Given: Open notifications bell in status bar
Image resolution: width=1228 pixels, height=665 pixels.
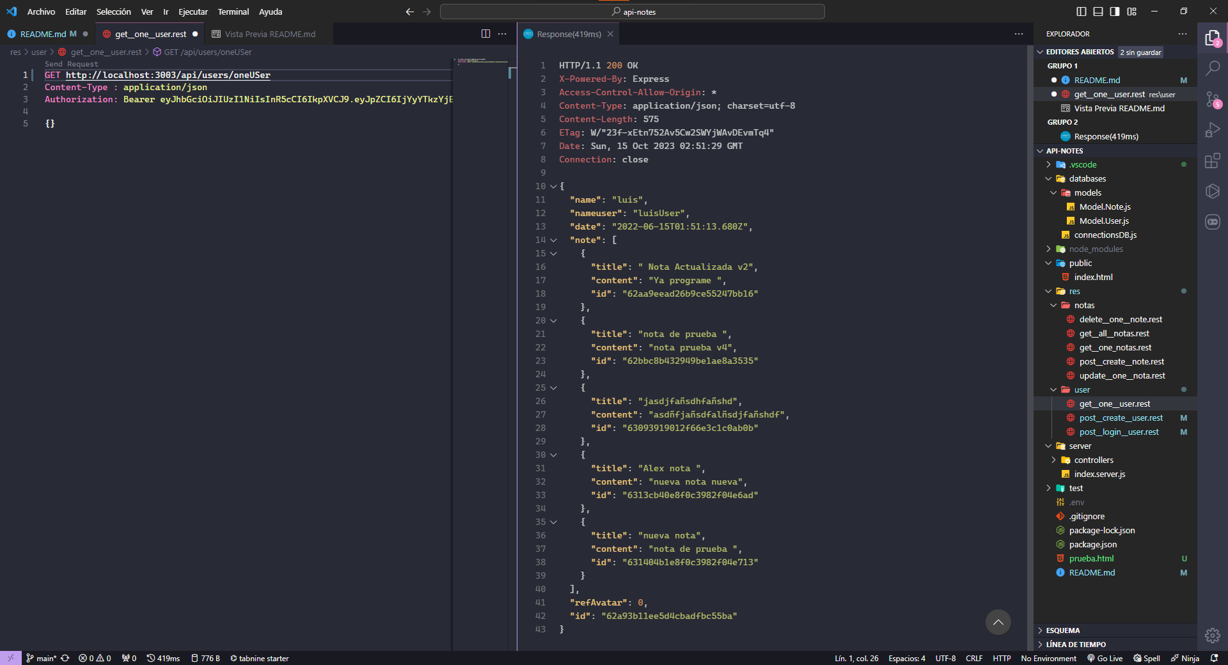Looking at the screenshot, I should (x=1214, y=658).
